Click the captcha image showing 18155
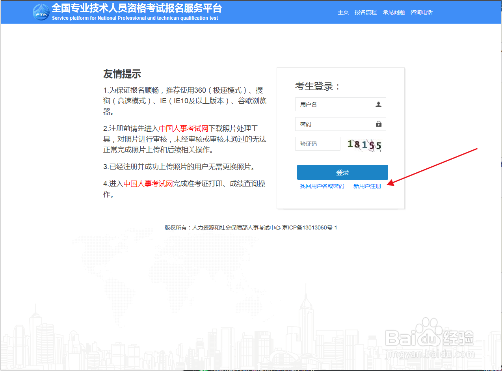Screen dimensions: 502x371 (364, 144)
